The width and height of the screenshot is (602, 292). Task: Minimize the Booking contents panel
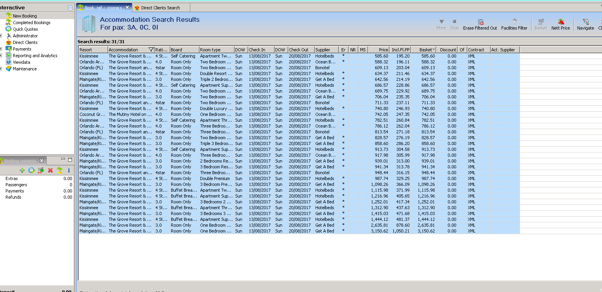point(63,159)
